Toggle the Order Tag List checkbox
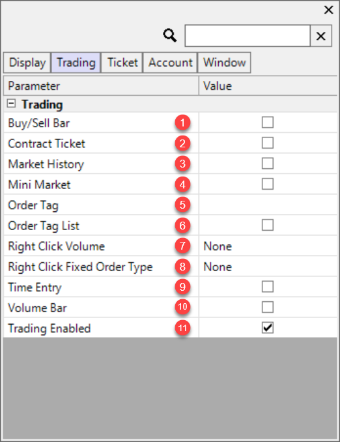The width and height of the screenshot is (340, 442). (x=267, y=225)
